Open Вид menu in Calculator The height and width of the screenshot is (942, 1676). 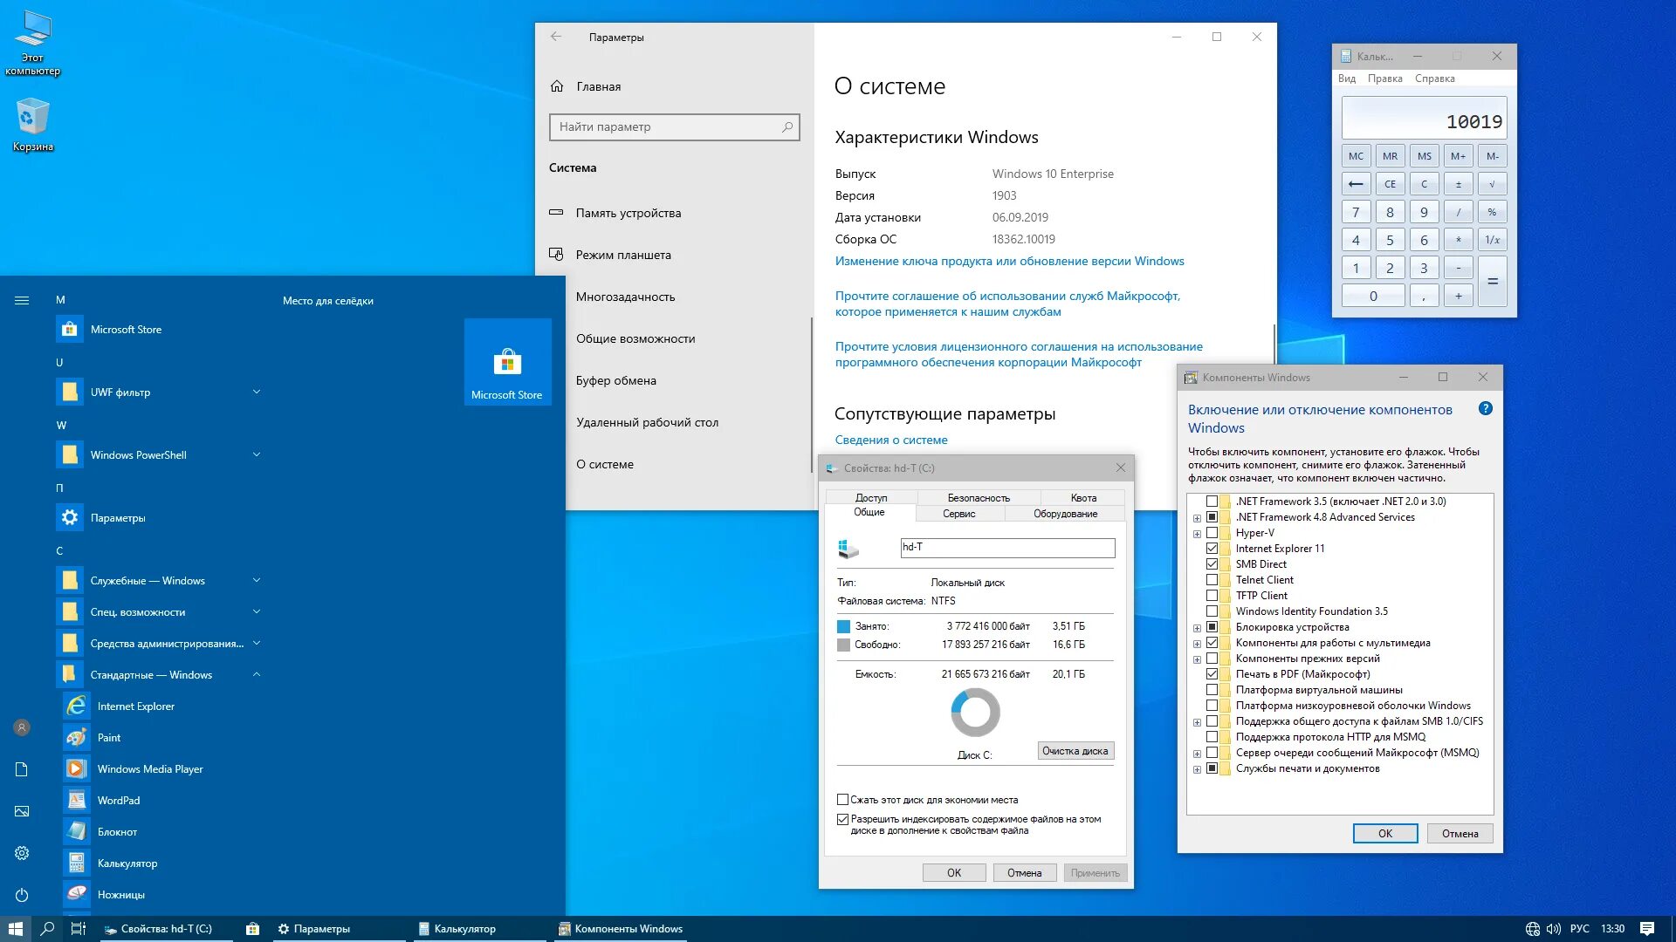1347,78
